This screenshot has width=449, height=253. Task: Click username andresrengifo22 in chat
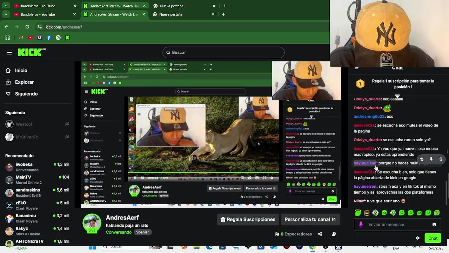(369, 116)
